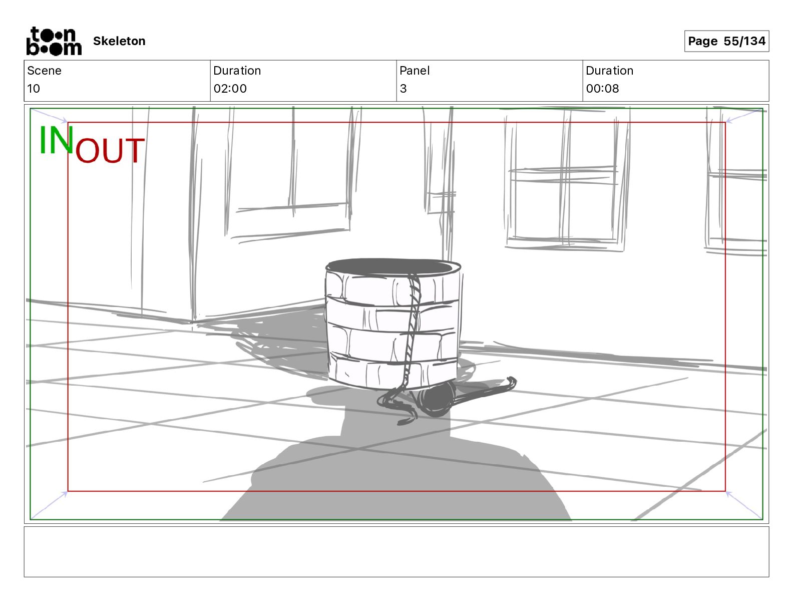Click the green 'IN' camera label

[x=57, y=140]
